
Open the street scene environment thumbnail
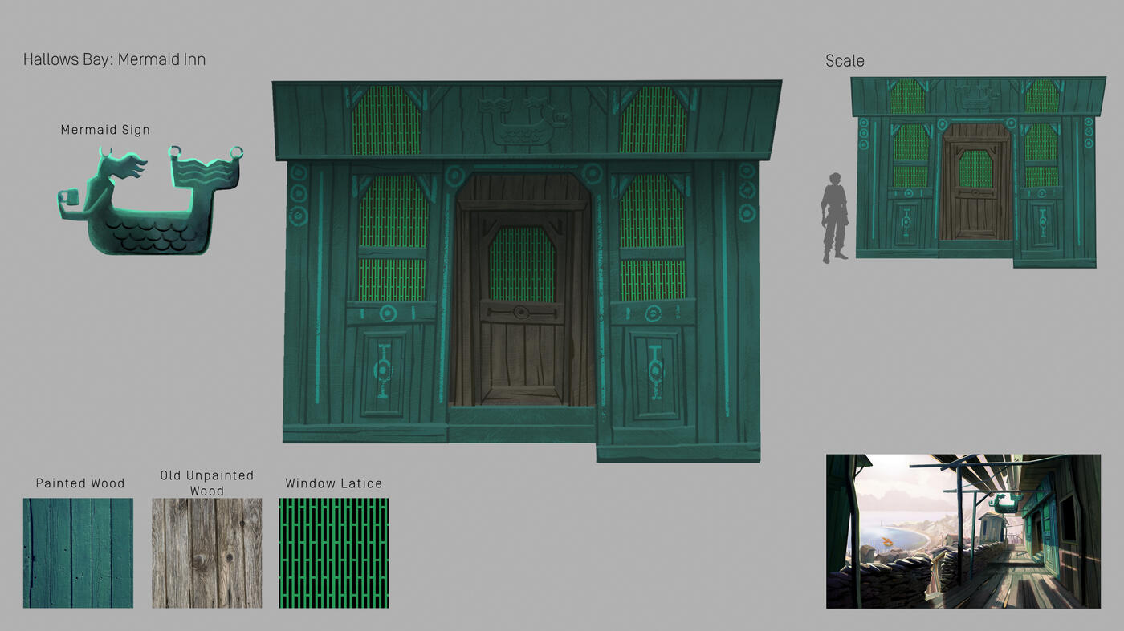(x=963, y=531)
